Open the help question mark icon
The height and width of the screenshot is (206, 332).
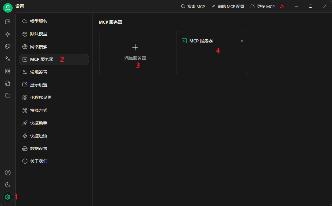[x=7, y=172]
